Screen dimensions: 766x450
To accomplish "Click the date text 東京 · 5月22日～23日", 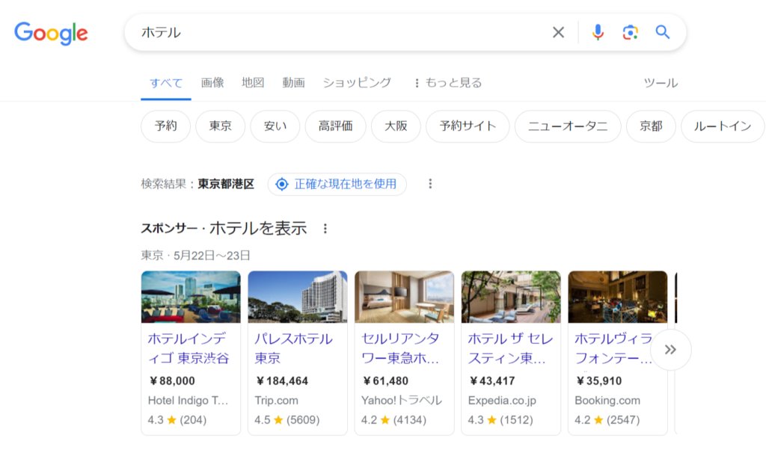I will 196,255.
